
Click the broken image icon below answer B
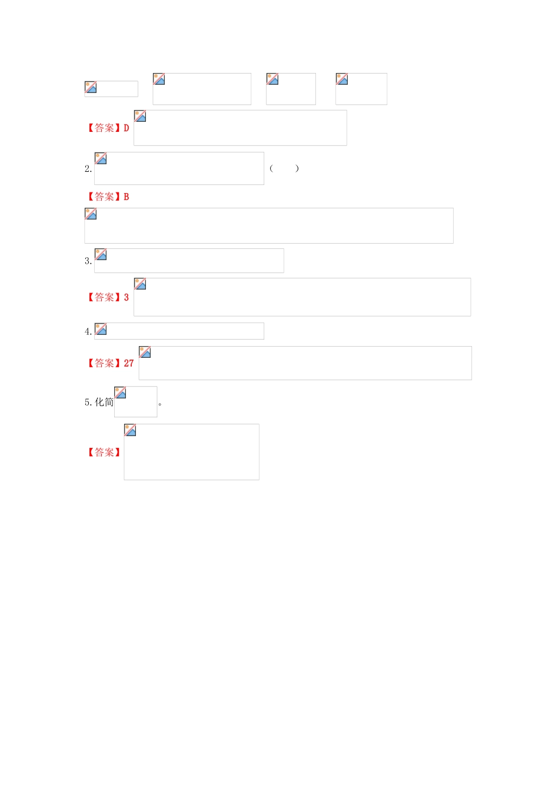(x=91, y=214)
